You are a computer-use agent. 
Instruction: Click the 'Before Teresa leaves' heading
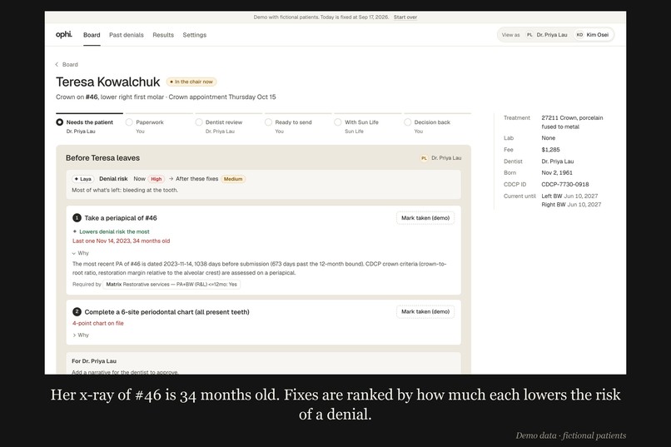tap(102, 158)
